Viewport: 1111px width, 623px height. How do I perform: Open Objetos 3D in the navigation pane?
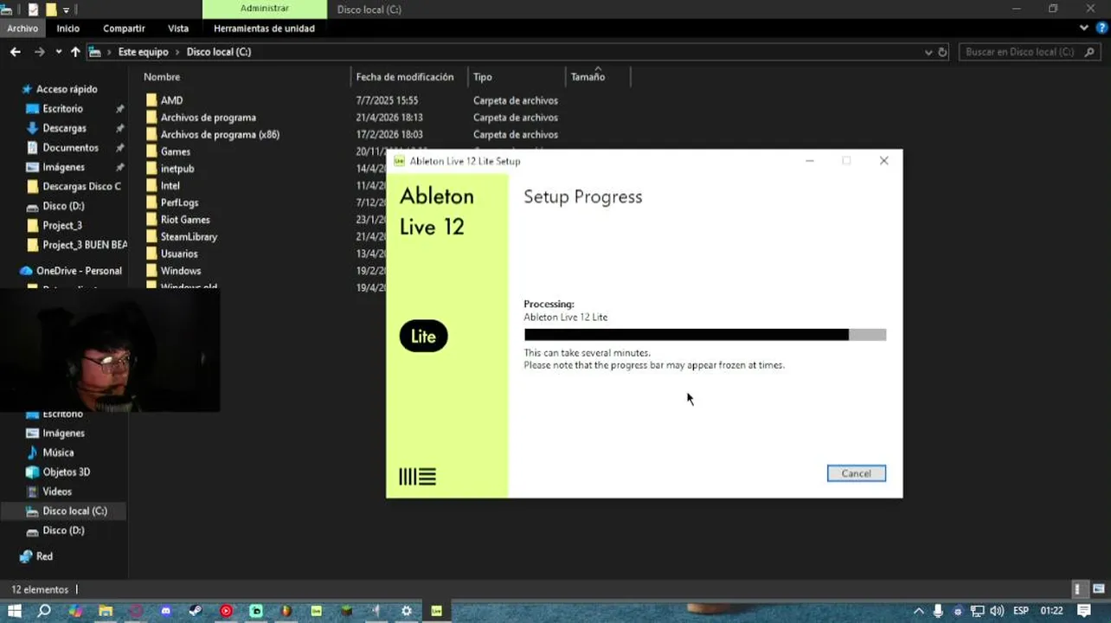pos(66,472)
